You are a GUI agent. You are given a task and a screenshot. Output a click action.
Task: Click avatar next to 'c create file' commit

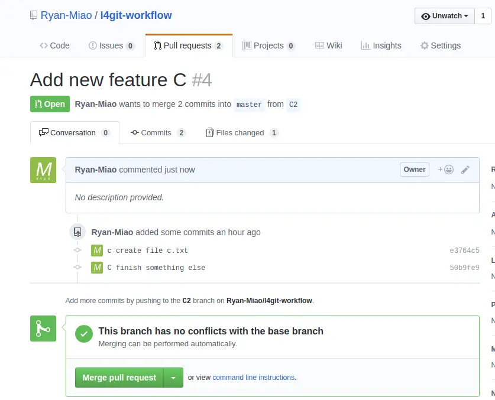pos(97,251)
